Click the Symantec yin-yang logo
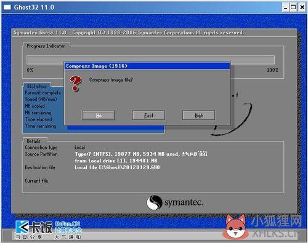Screen dimensions: 308x243 coord(155,202)
